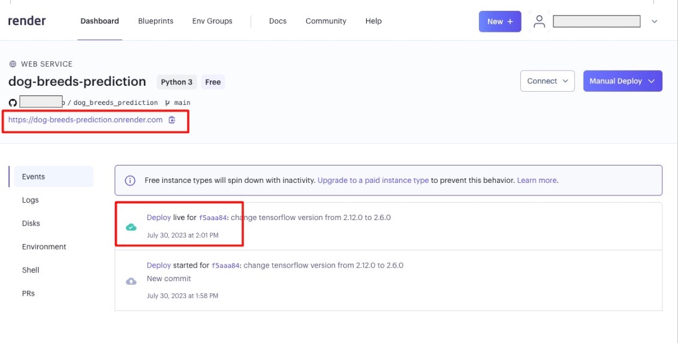Click commit f5aaa84 in the live event
Image resolution: width=678 pixels, height=343 pixels.
tap(213, 218)
